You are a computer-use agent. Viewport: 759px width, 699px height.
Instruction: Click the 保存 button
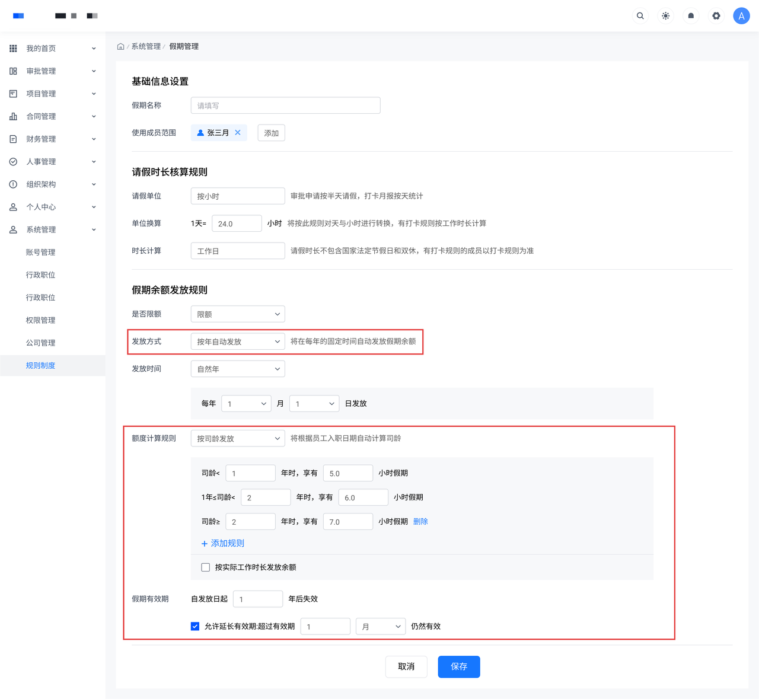pos(458,667)
